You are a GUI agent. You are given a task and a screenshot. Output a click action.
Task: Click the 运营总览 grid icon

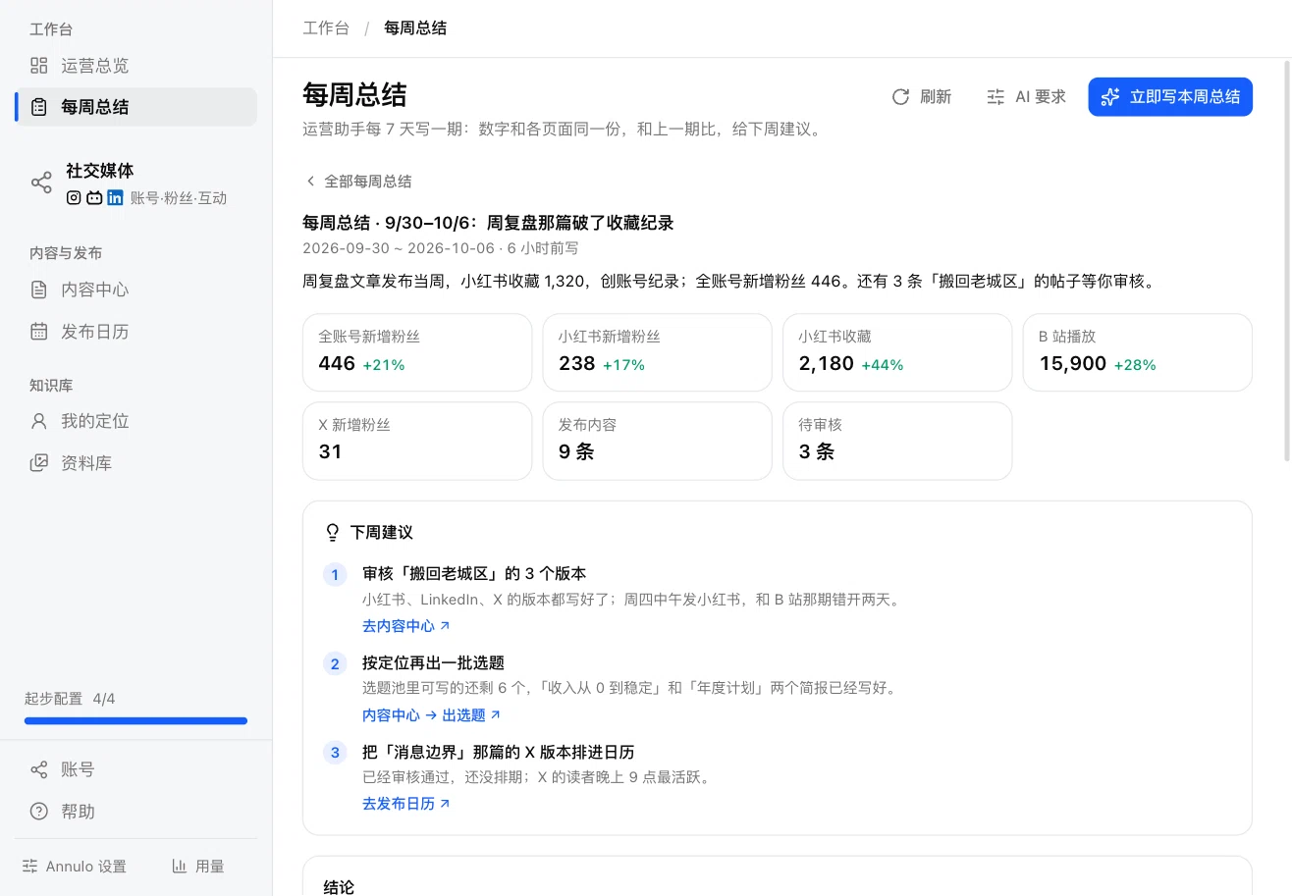pyautogui.click(x=38, y=66)
